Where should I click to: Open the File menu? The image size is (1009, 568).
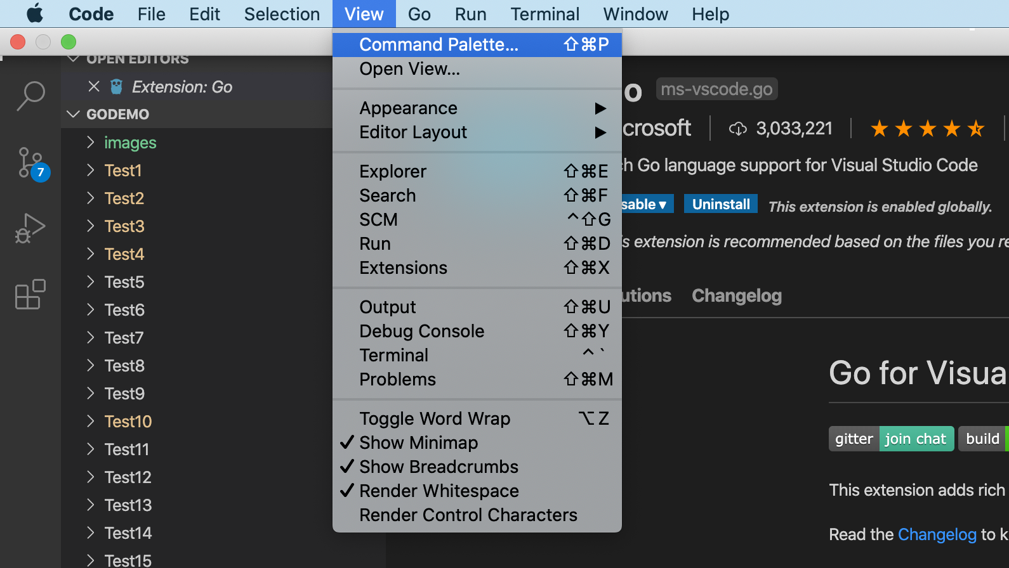coord(152,14)
